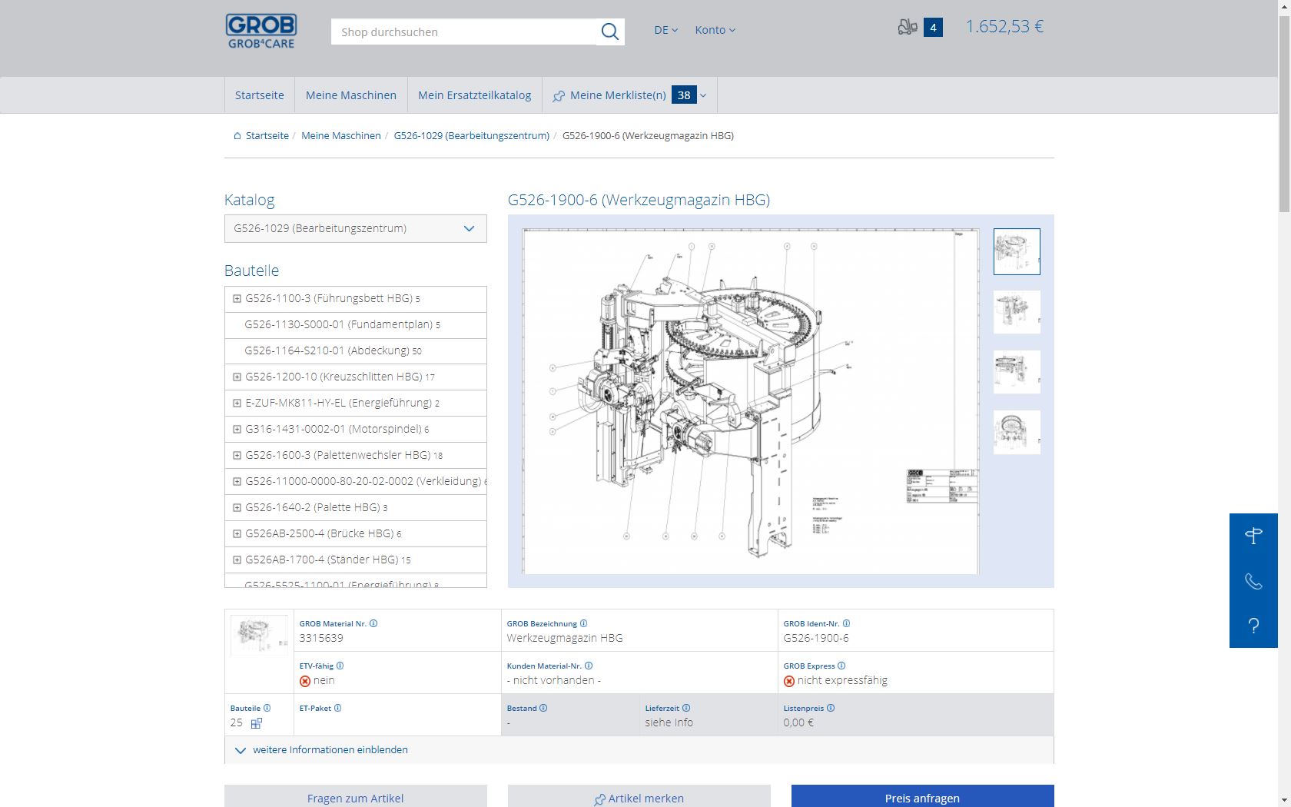Click info icon next to GROB Material Nr.

(373, 623)
